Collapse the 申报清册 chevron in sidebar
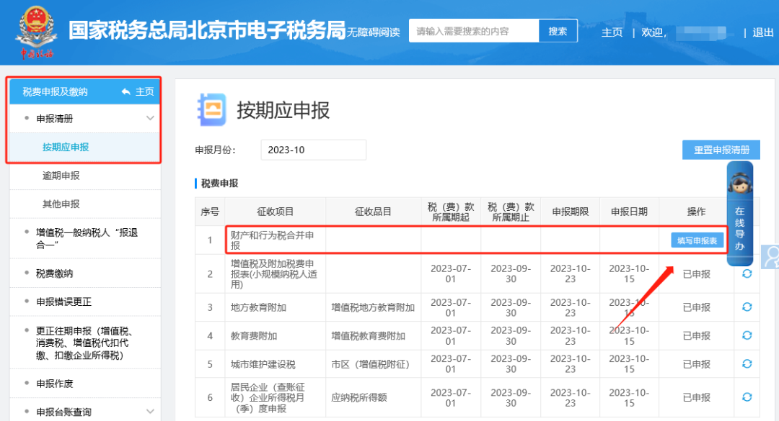 pos(150,118)
